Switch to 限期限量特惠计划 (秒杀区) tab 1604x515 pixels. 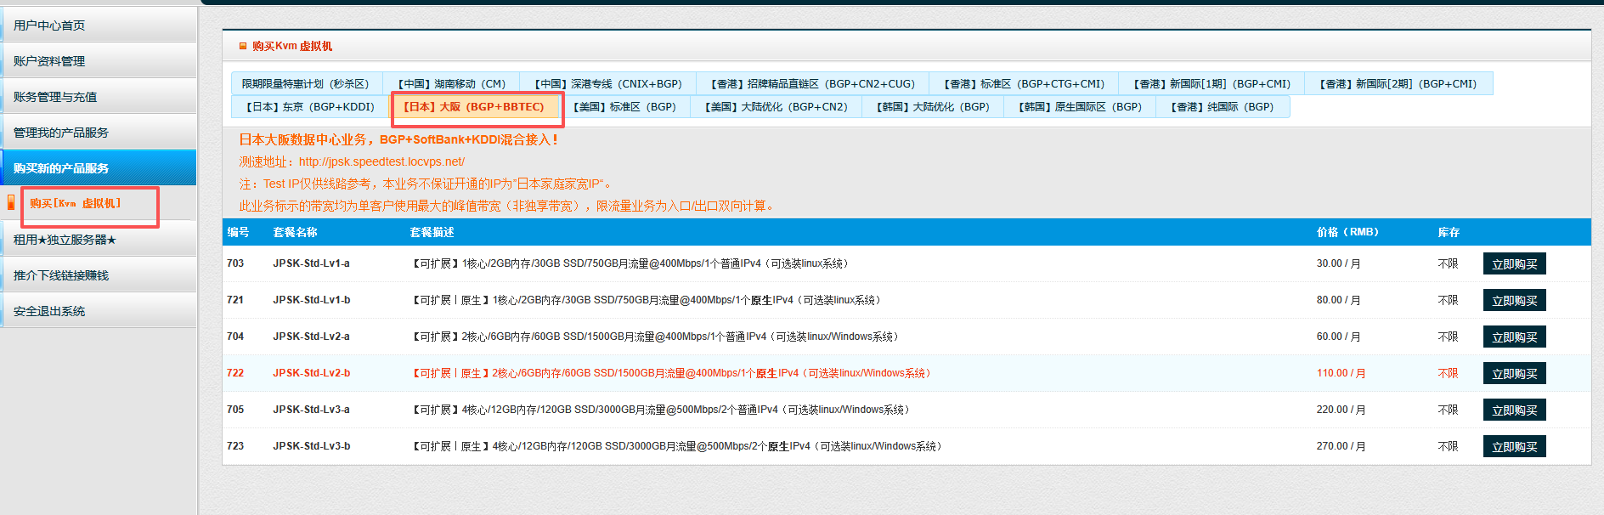tap(306, 84)
